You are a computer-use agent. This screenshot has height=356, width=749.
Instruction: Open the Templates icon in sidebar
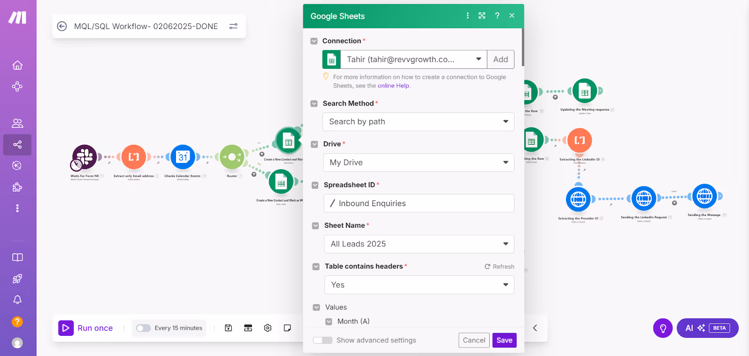pyautogui.click(x=17, y=165)
